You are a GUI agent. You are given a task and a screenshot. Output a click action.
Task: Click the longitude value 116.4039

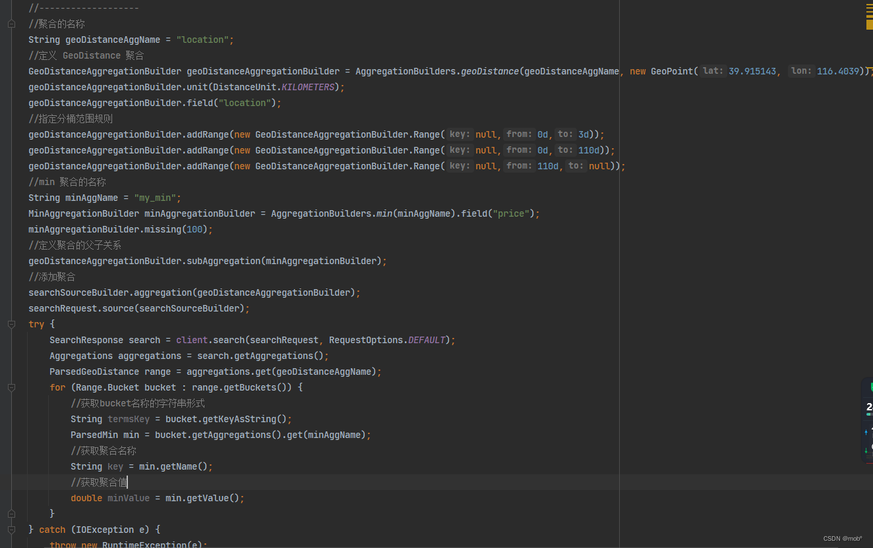pyautogui.click(x=838, y=71)
